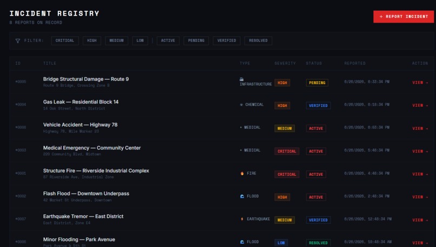Toggle the CRITICAL severity filter
436x247 pixels.
coord(65,40)
